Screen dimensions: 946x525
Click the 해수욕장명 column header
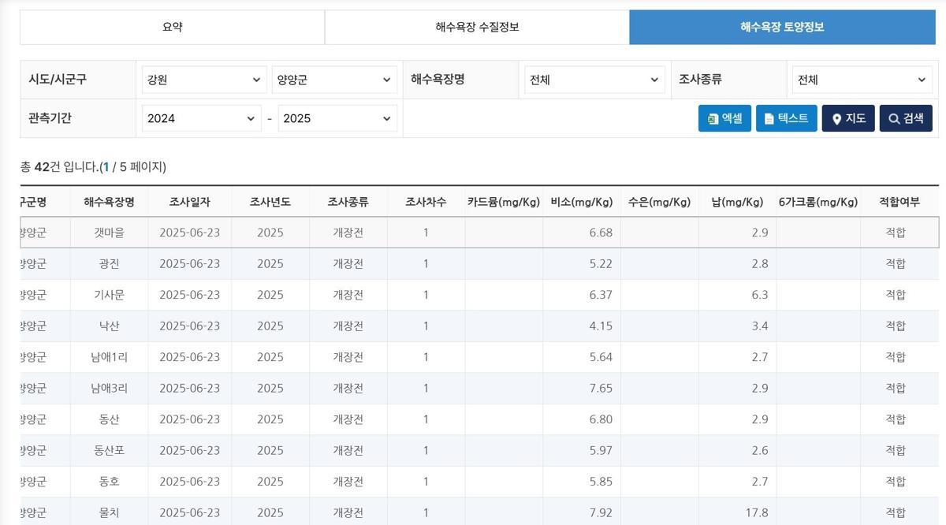tap(109, 202)
